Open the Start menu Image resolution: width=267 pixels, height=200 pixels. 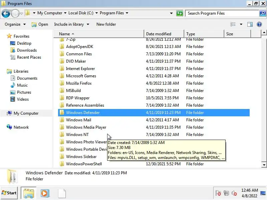click(x=9, y=193)
